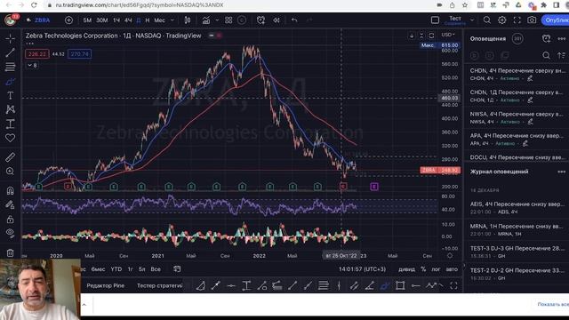The width and height of the screenshot is (569, 320).
Task: Toggle magnet mode in left sidebar
Action: (x=10, y=190)
